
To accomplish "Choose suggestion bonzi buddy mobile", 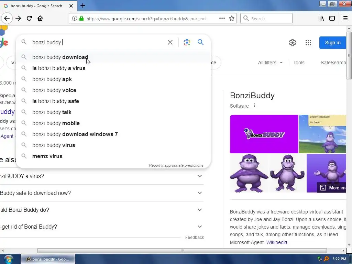I will [x=113, y=123].
